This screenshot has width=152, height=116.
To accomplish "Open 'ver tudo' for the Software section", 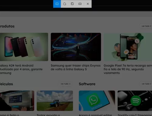I will point(146,84).
